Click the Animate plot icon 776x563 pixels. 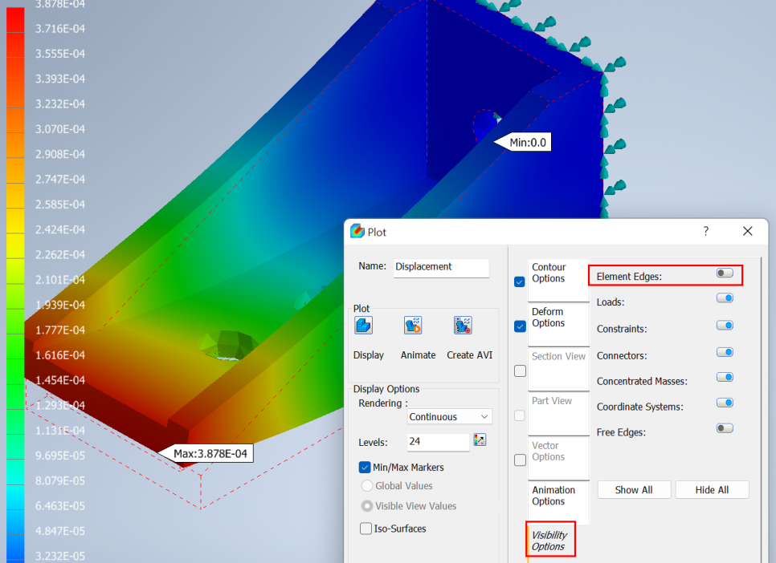413,326
